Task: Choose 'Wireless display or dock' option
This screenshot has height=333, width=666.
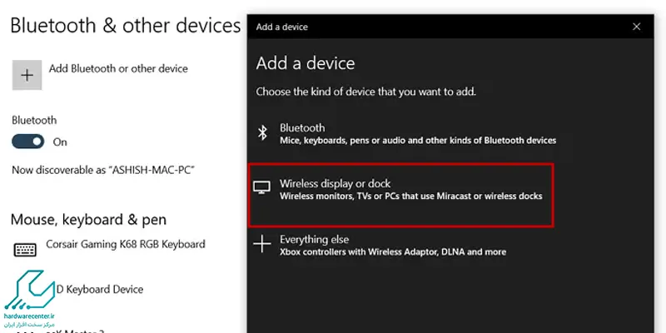Action: 401,195
